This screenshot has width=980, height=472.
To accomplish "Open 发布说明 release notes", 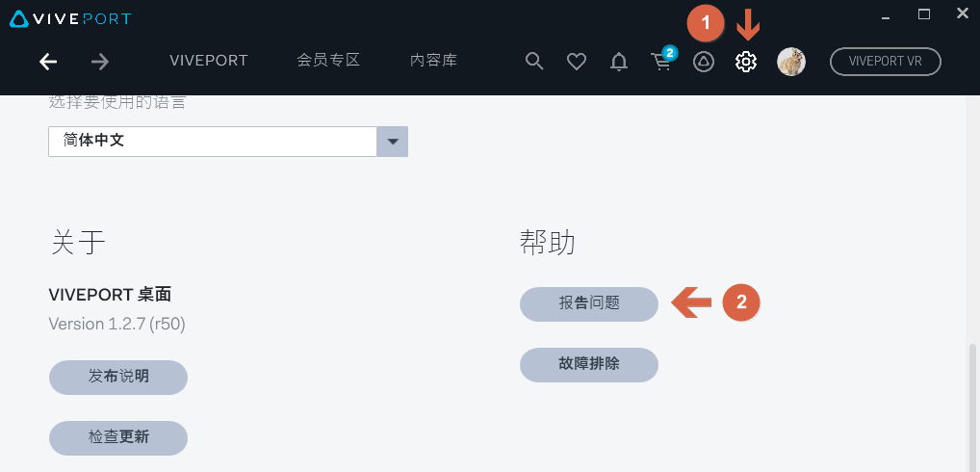I will tap(118, 377).
